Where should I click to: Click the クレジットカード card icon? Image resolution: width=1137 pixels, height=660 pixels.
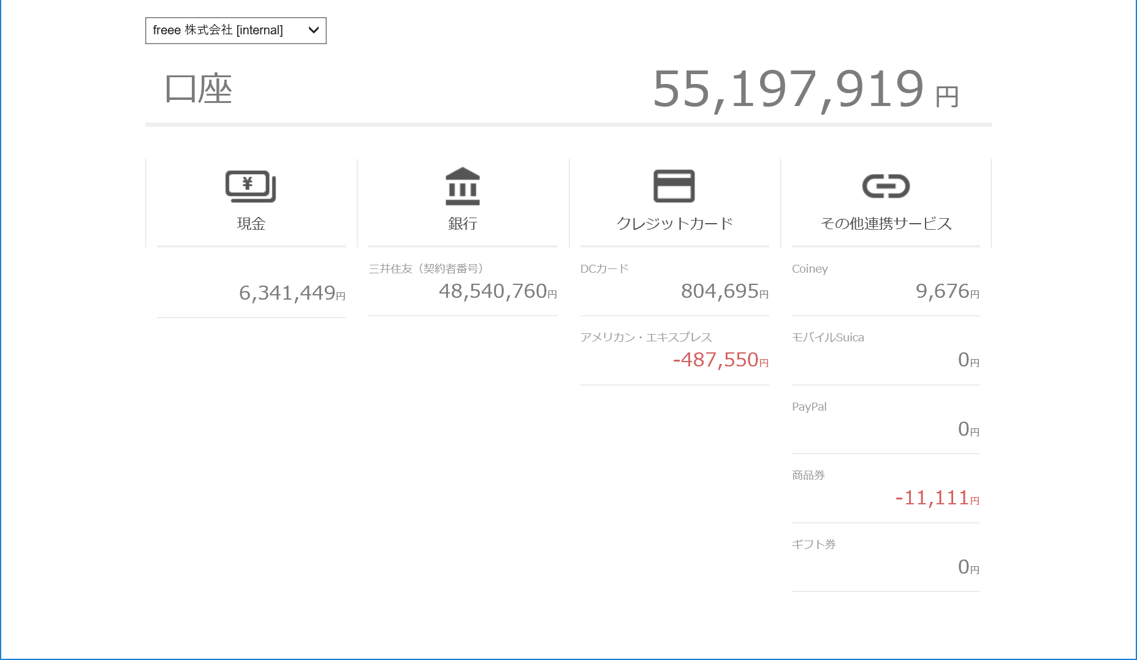tap(674, 186)
